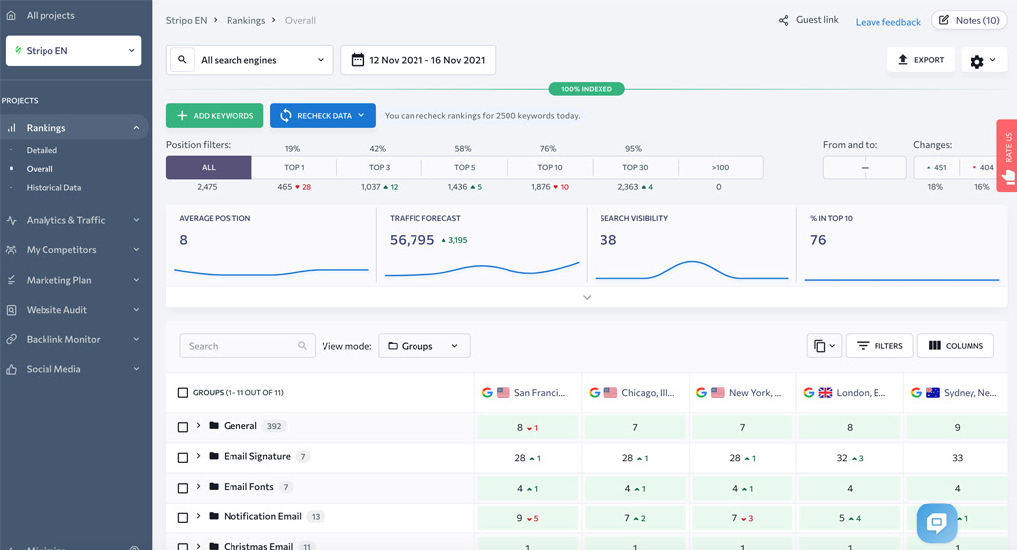This screenshot has height=550, width=1017.
Task: Select the TOP 30 position filter
Action: (635, 167)
